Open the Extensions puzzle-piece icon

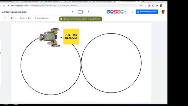[x=157, y=6]
